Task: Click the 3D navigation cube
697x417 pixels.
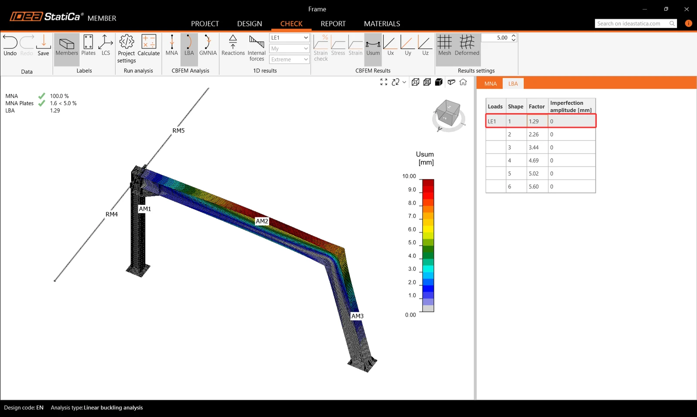Action: [x=448, y=114]
